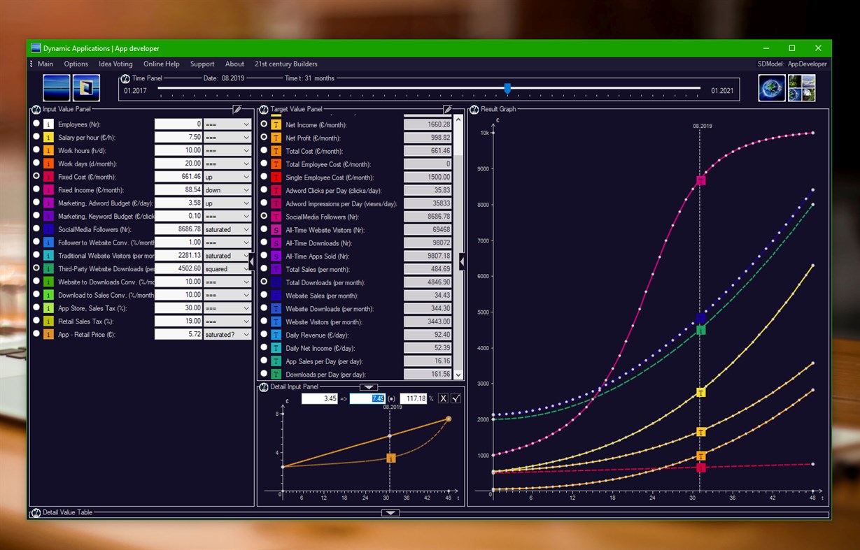Click the pencil edit icon on Input Value Panel
This screenshot has height=550, width=860.
coord(237,109)
